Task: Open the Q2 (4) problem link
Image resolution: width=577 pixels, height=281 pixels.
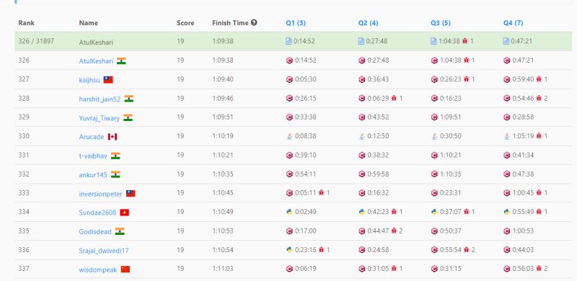Action: click(x=368, y=23)
